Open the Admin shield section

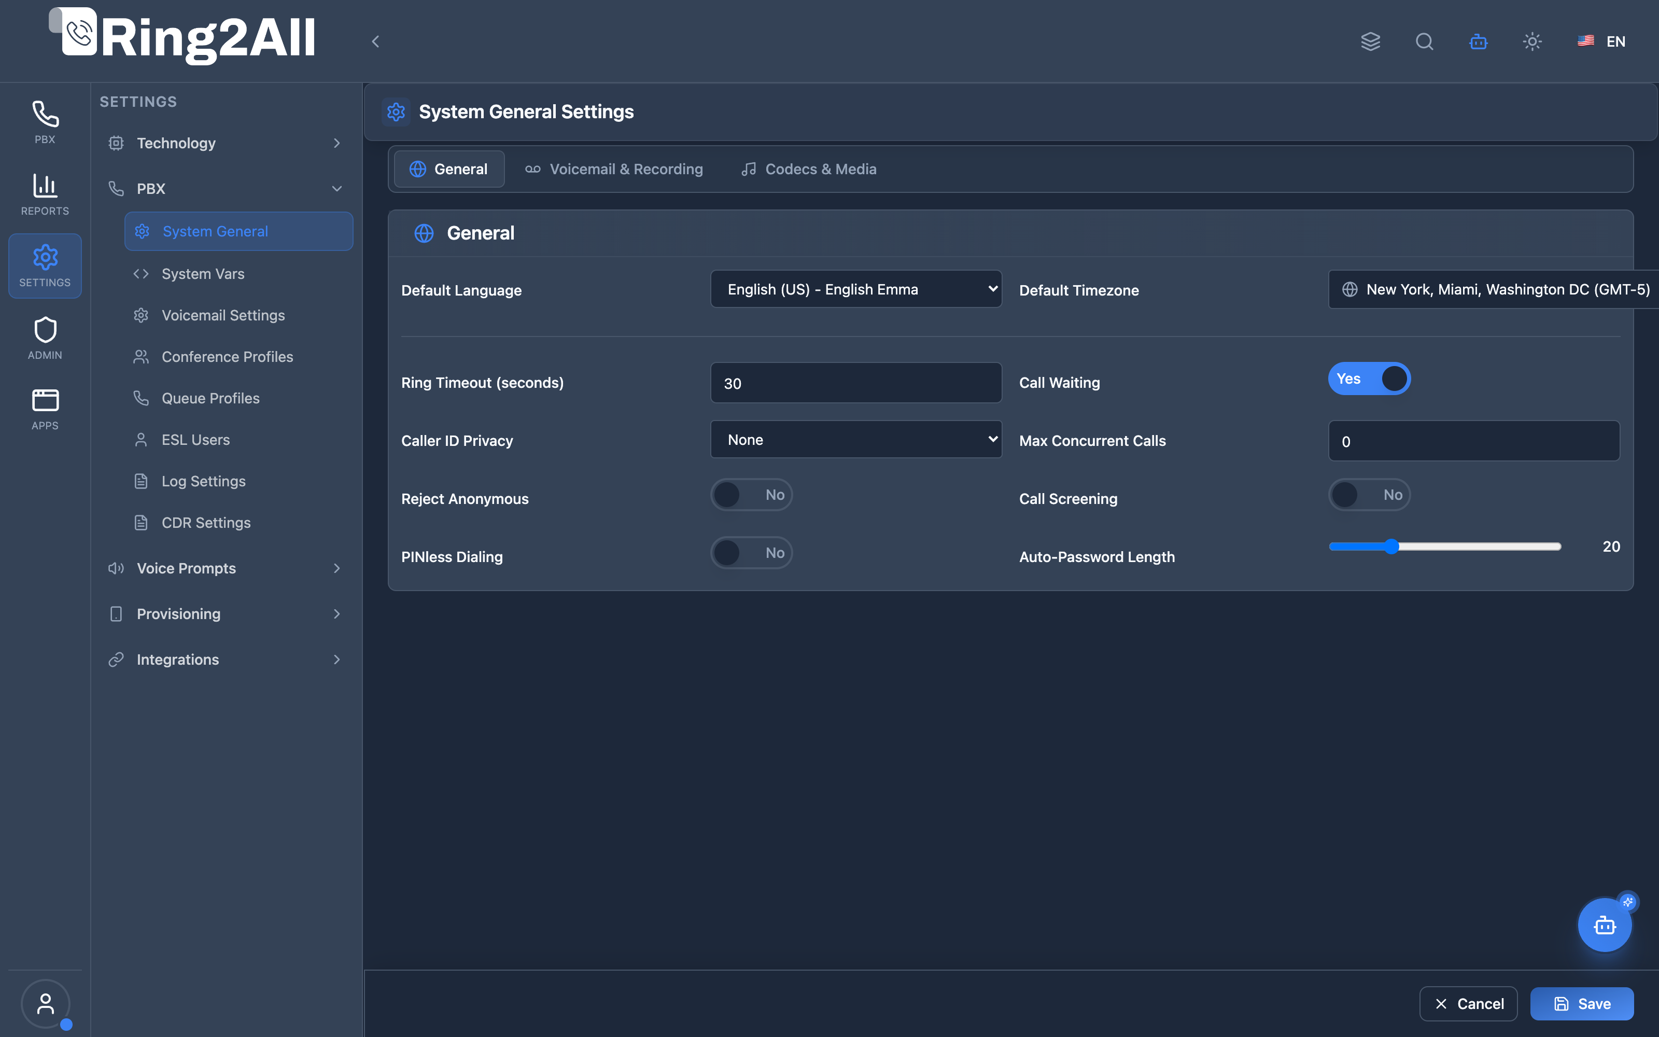click(45, 338)
